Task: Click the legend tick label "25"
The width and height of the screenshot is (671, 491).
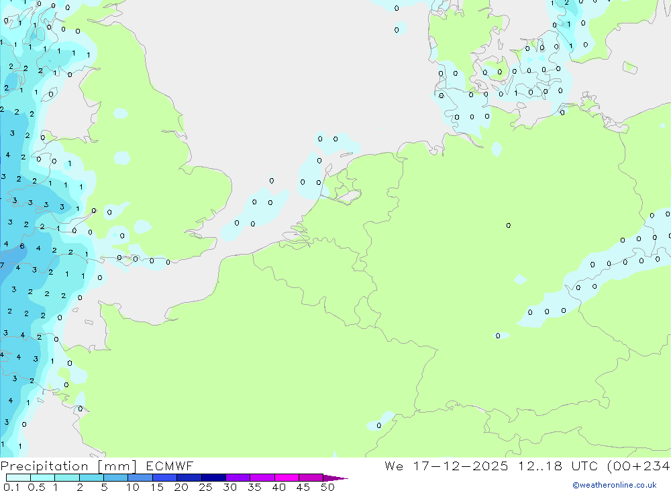Action: (x=205, y=487)
